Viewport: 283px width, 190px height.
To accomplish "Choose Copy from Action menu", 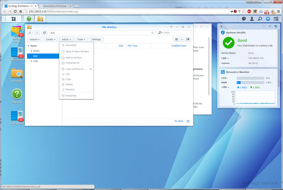I will pos(76,79).
